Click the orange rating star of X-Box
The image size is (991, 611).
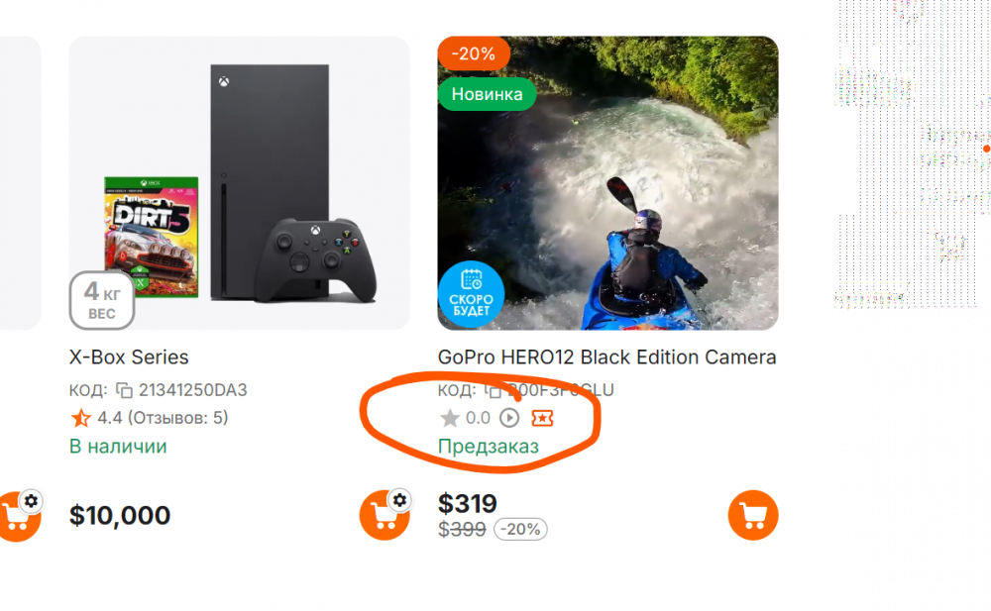pos(81,418)
